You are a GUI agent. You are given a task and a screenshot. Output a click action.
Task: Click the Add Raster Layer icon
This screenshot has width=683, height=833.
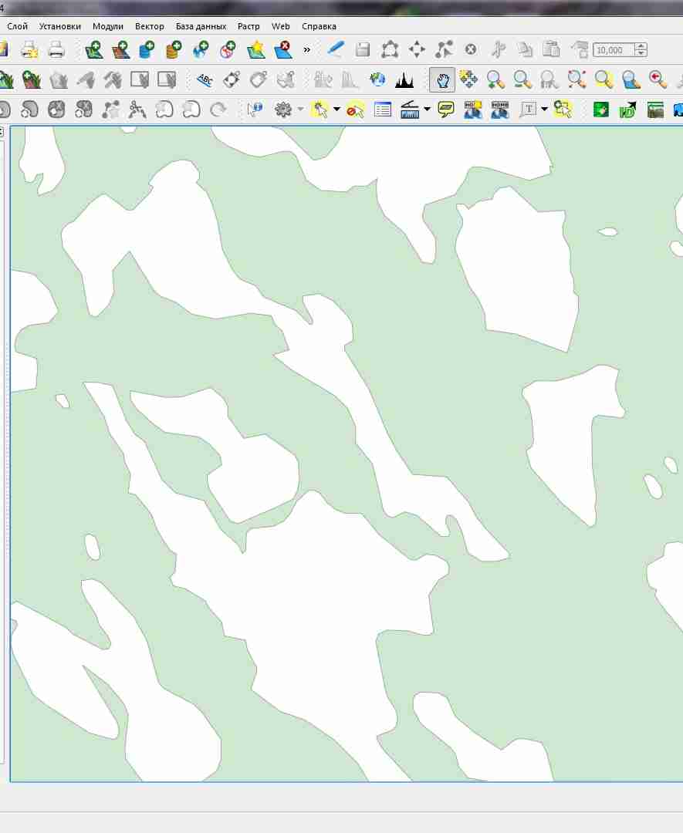pyautogui.click(x=121, y=50)
